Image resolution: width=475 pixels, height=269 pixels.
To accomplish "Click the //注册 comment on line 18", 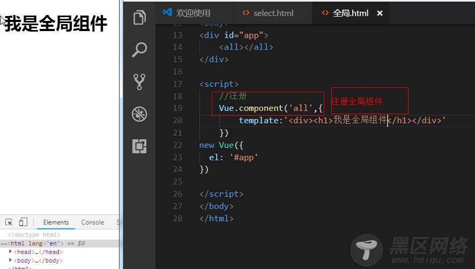I will coord(233,96).
